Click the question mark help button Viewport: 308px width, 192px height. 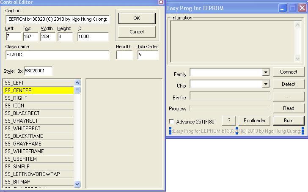click(x=229, y=121)
